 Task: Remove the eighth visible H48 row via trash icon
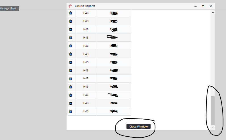71,71
